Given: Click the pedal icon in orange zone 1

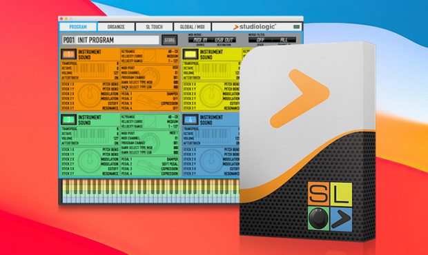Looking at the screenshot, I should [148, 101].
